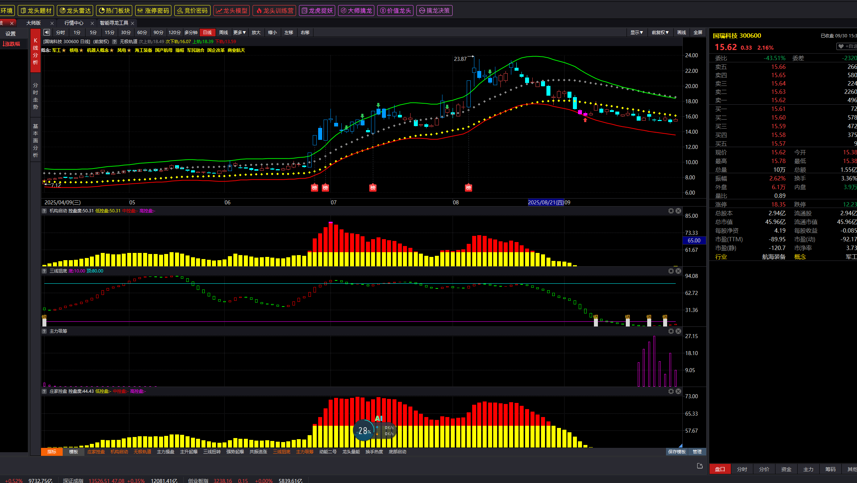857x483 pixels.
Task: Toggle 庄家控盘 indicator in bottom bar
Action: pyautogui.click(x=96, y=451)
